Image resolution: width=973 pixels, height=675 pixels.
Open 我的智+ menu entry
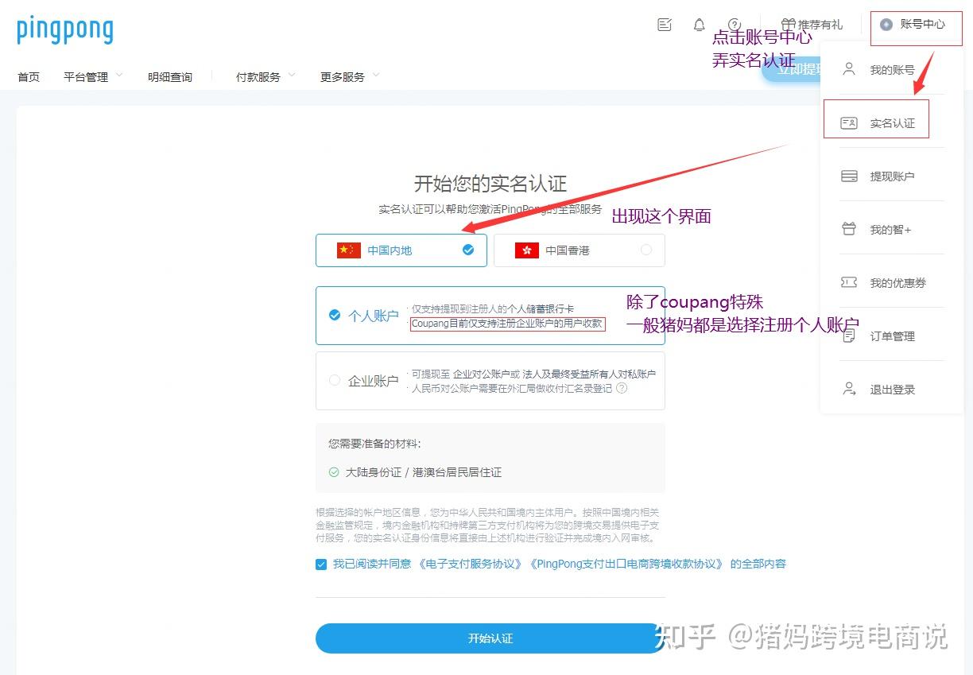coord(892,230)
